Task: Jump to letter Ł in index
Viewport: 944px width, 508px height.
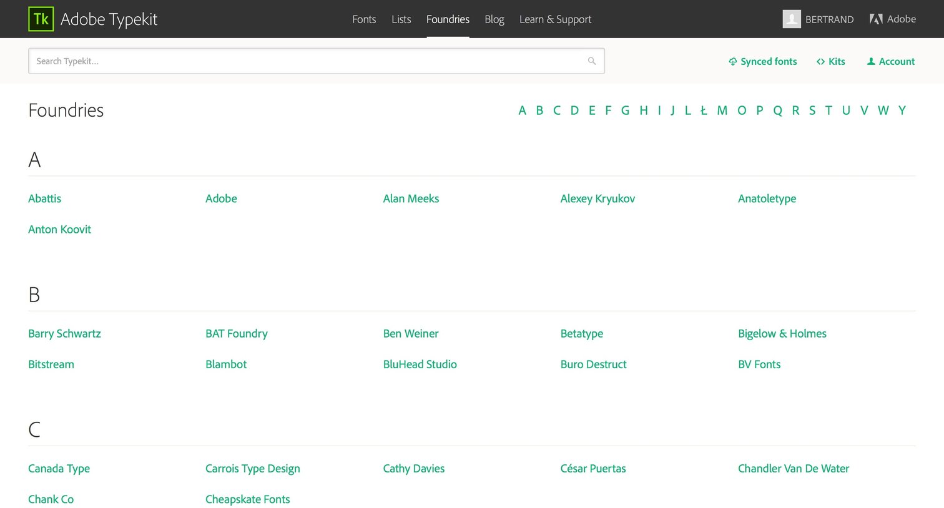Action: [x=704, y=110]
